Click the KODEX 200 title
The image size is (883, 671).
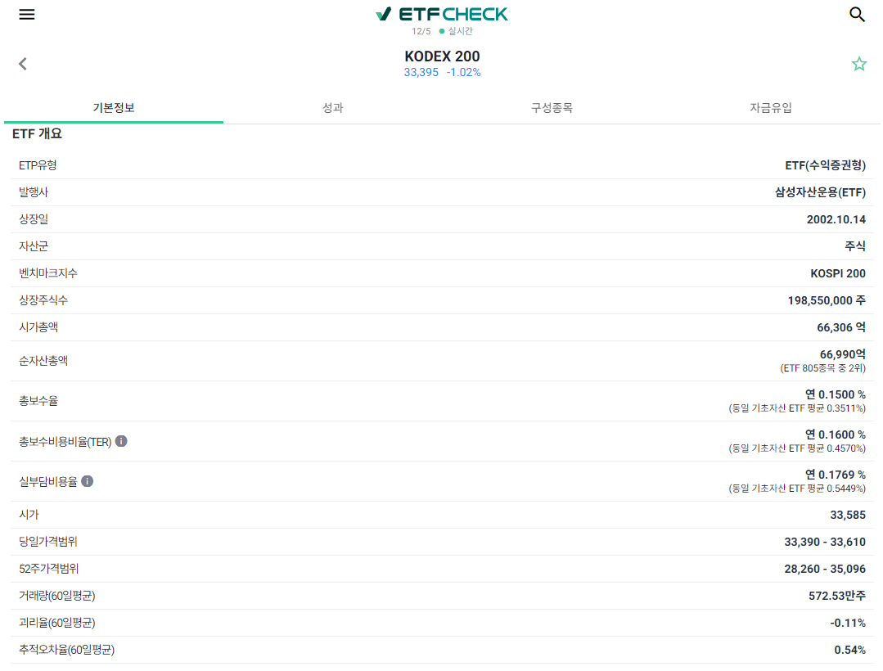point(442,56)
